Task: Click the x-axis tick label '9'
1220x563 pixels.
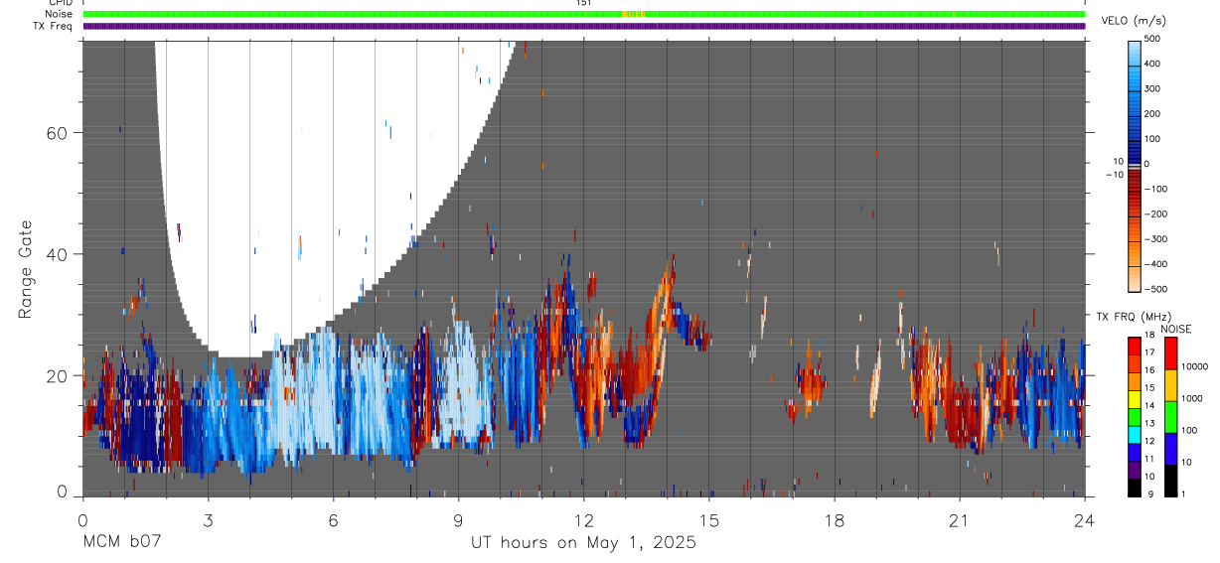Action: (458, 520)
